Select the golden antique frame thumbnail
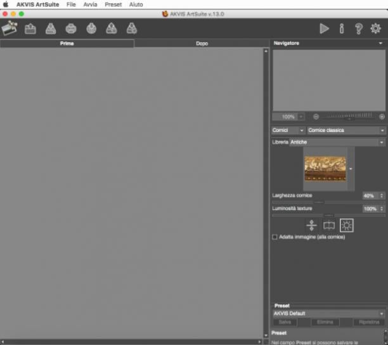Screen dimensions: 388x345 click(325, 169)
